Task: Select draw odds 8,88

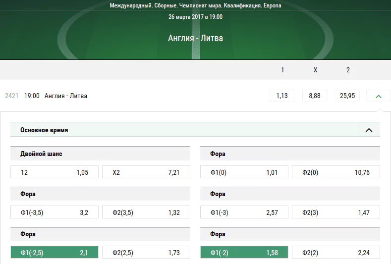Action: point(315,96)
